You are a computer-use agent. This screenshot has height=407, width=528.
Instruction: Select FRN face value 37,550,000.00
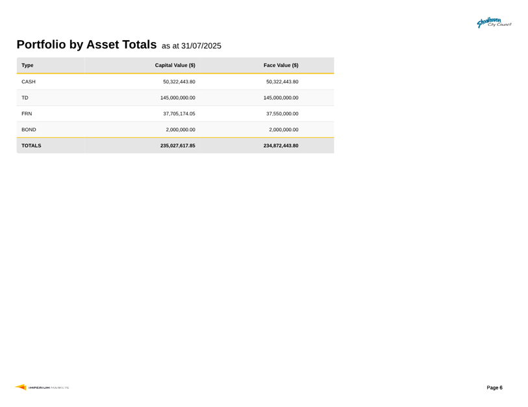pyautogui.click(x=282, y=113)
